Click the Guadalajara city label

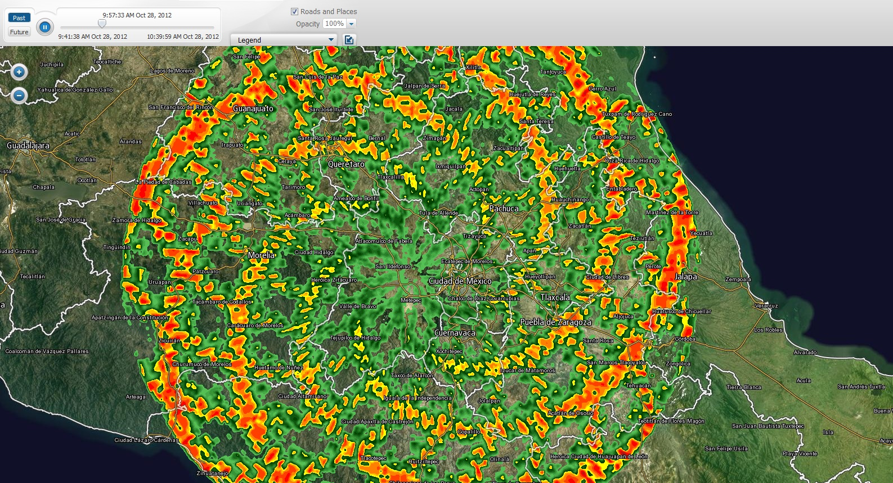click(28, 146)
